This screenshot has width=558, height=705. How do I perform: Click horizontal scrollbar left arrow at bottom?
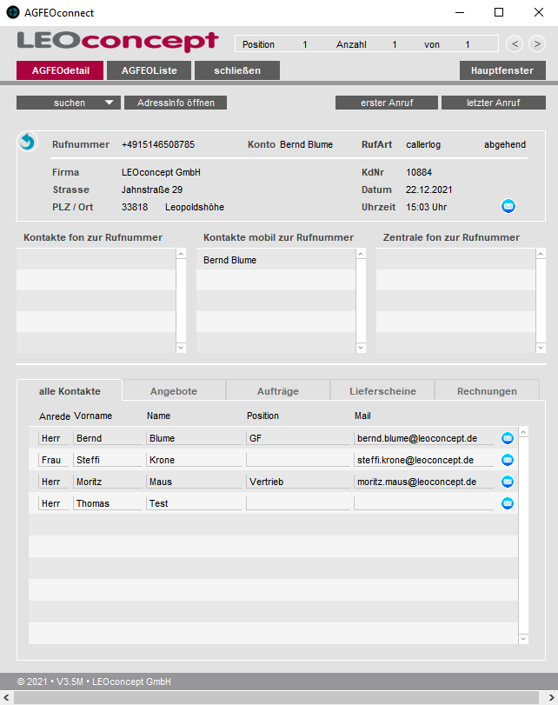[x=6, y=697]
